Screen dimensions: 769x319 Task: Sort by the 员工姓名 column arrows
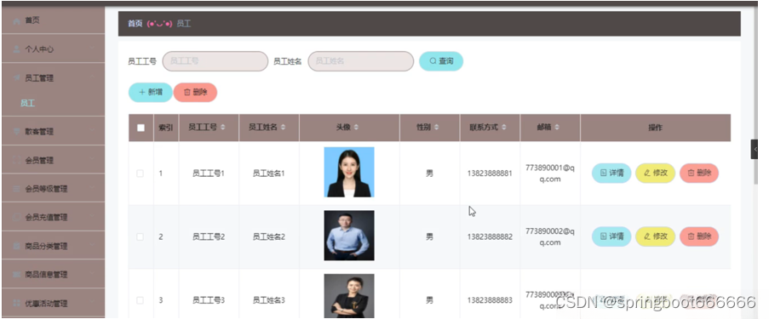[284, 128]
